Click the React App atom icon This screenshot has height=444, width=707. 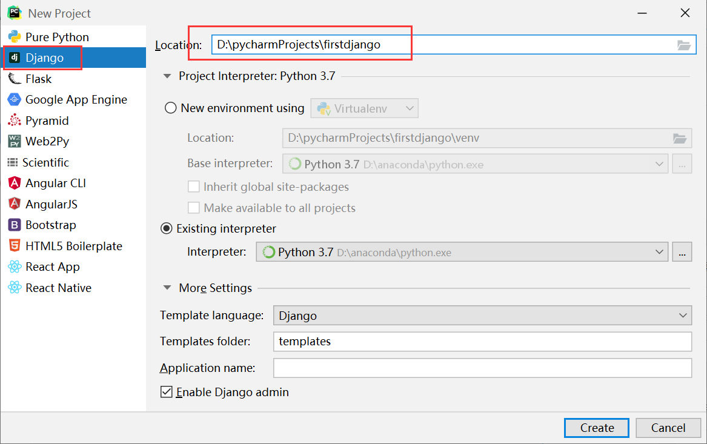tap(15, 267)
